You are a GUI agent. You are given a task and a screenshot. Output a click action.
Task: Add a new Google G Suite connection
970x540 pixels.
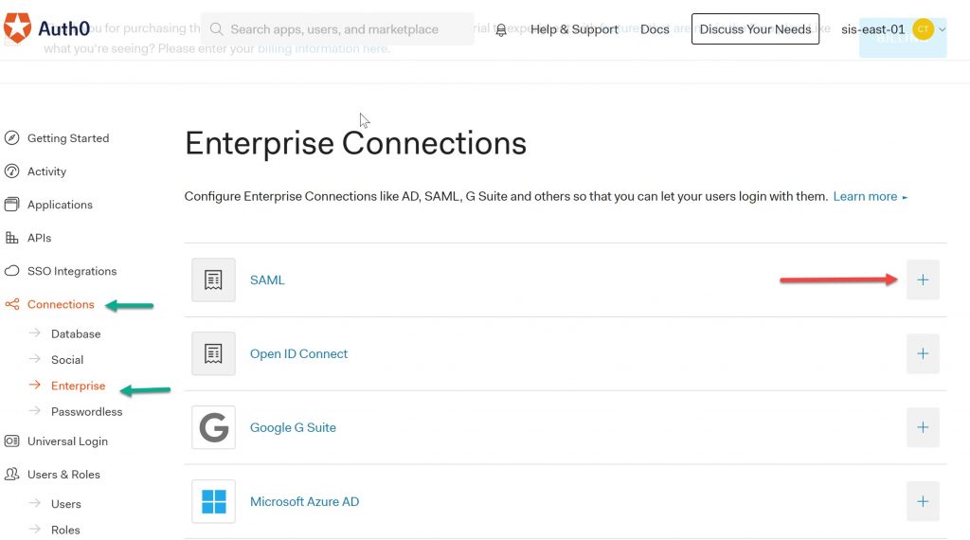923,427
